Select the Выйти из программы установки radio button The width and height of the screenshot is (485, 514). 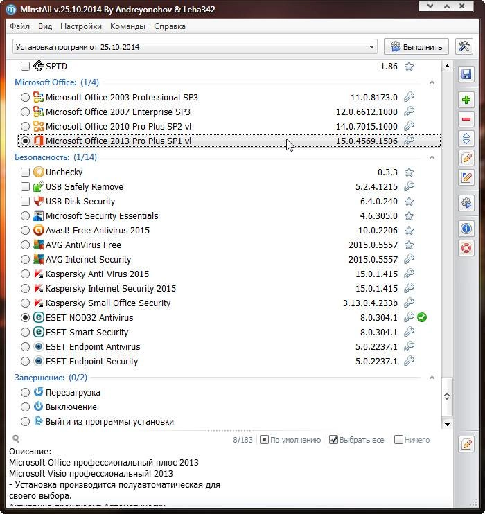point(25,422)
